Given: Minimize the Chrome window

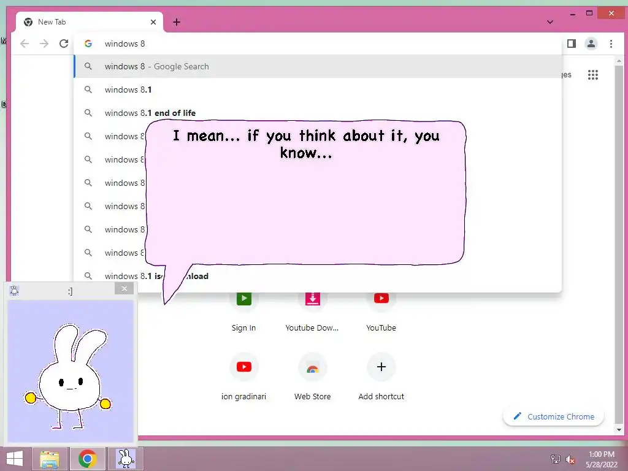Looking at the screenshot, I should (573, 13).
